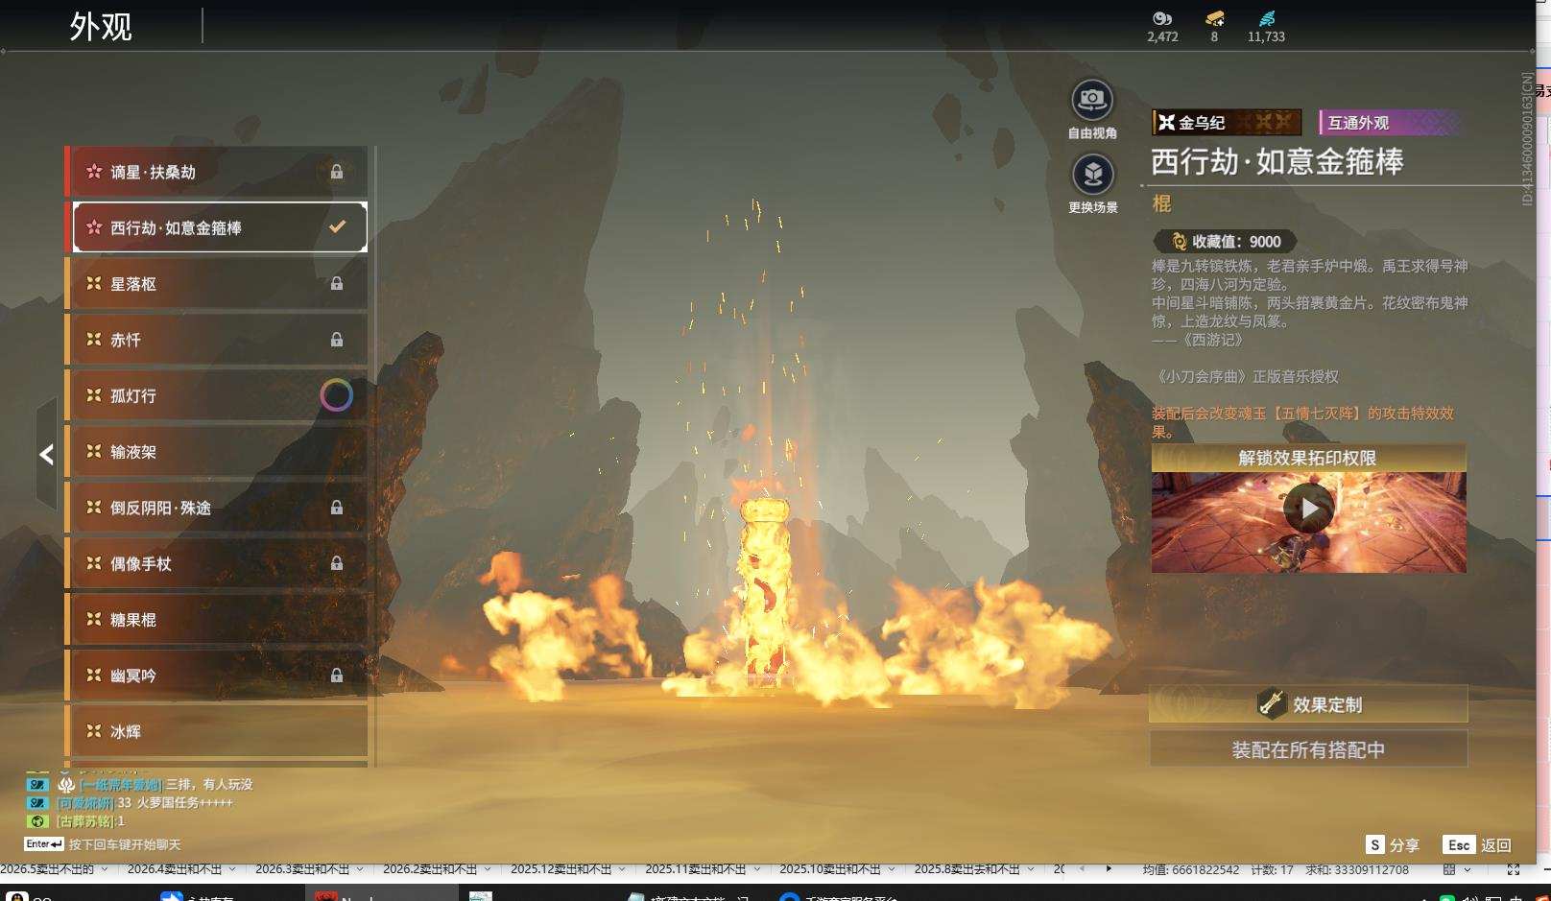Select the 赤忏 weapon skin
The width and height of the screenshot is (1551, 901).
[x=217, y=340]
